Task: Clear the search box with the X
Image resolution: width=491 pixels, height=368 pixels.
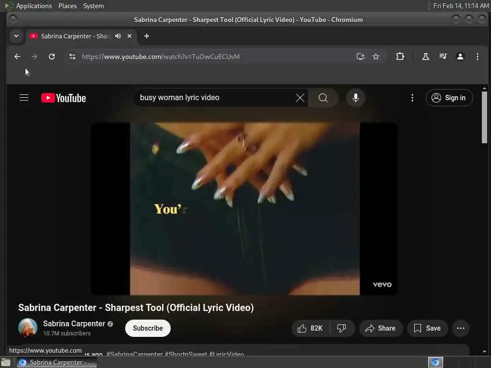Action: tap(300, 98)
